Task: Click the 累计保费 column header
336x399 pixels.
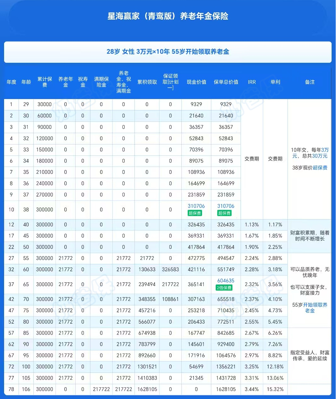Action: [44, 82]
